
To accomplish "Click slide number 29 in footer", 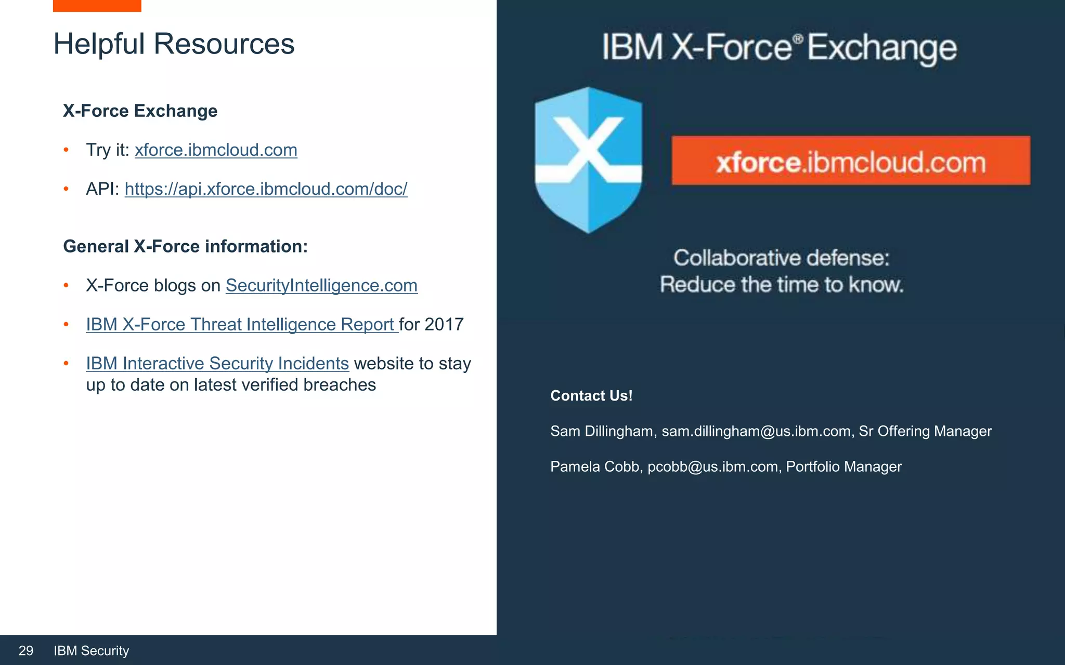I will click(26, 650).
